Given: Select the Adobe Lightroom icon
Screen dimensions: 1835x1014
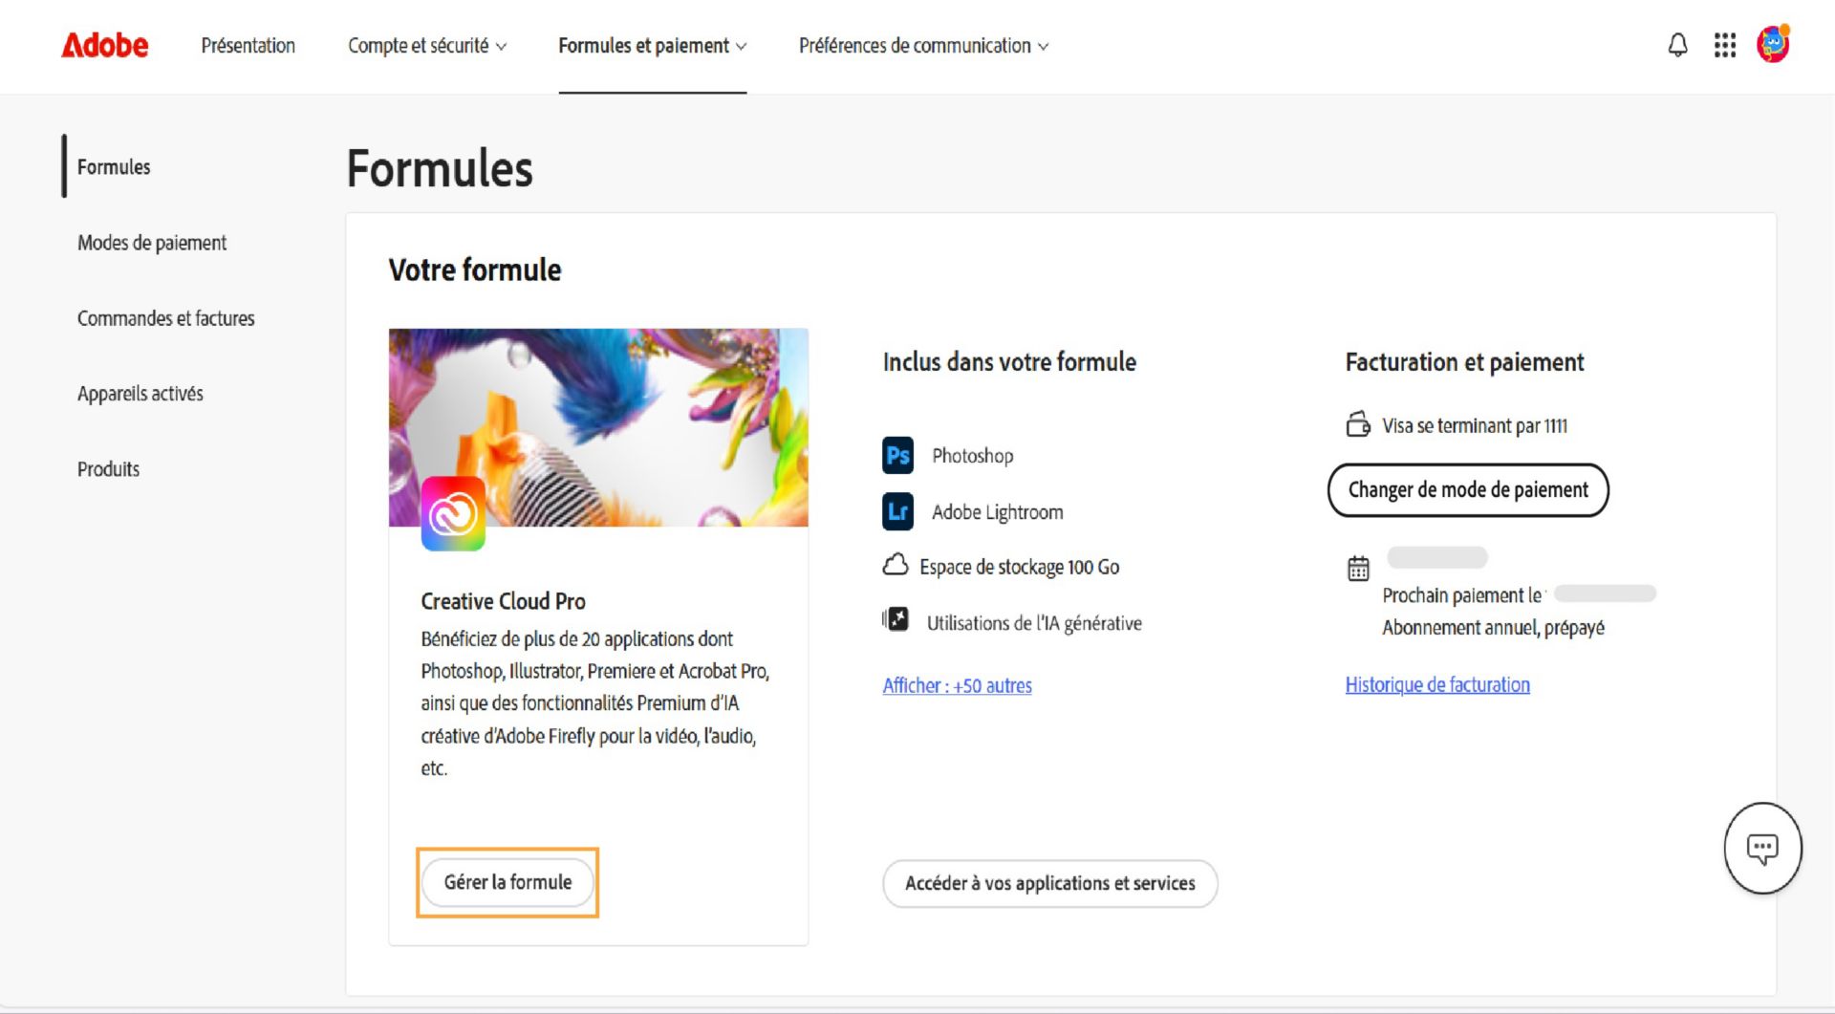Looking at the screenshot, I should (896, 511).
